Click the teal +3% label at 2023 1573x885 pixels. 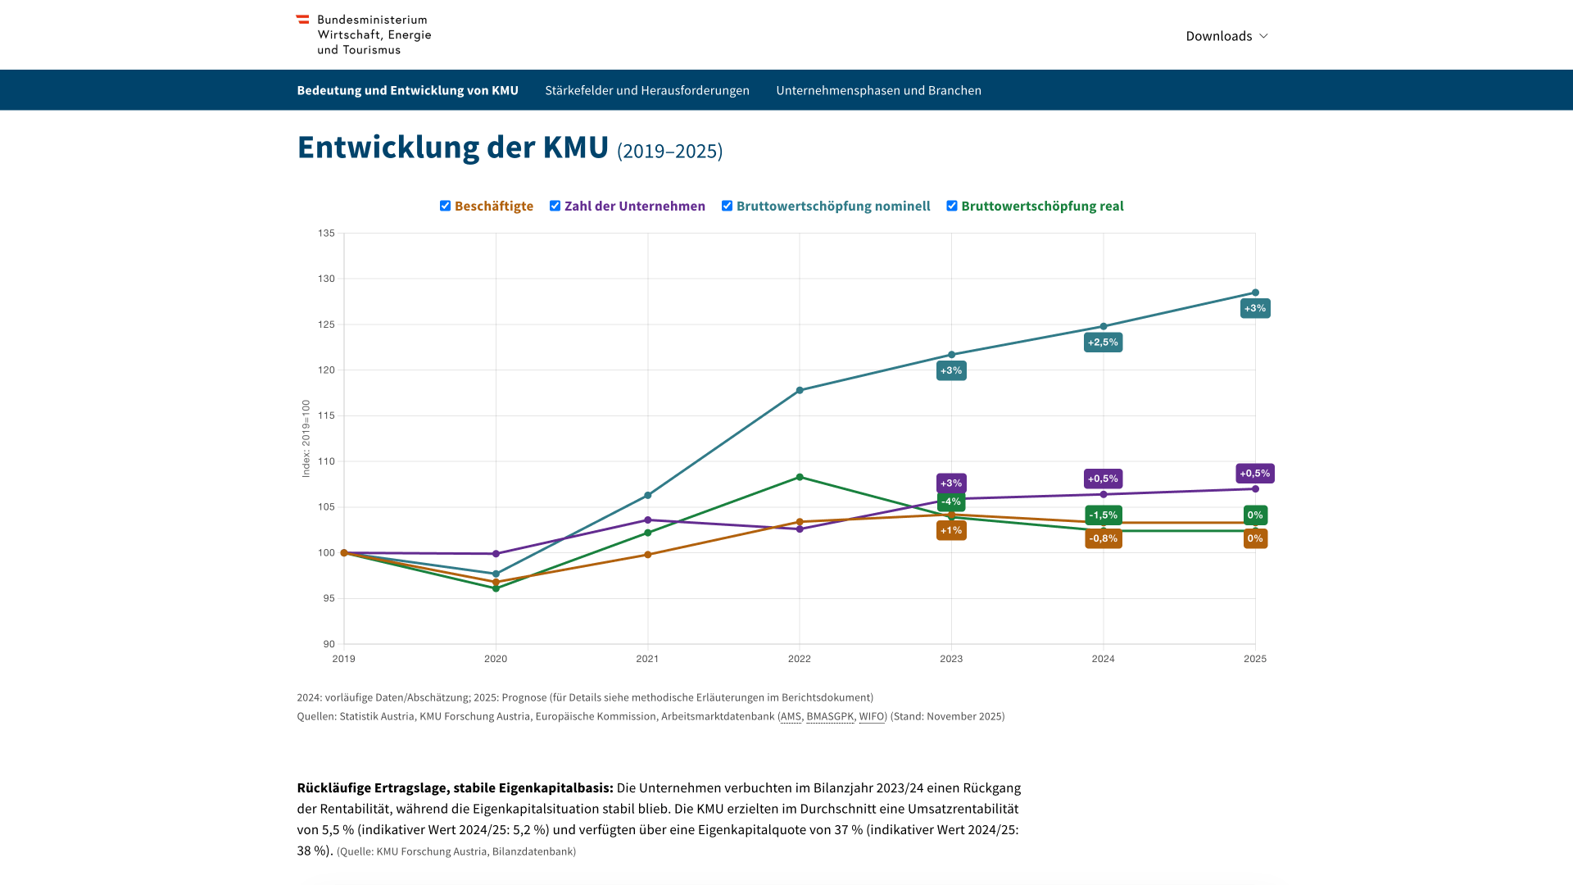click(x=951, y=370)
